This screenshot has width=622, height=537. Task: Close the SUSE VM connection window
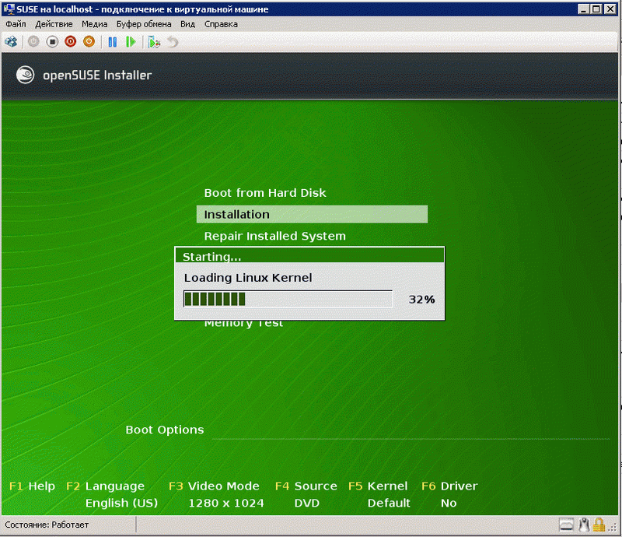tap(610, 9)
